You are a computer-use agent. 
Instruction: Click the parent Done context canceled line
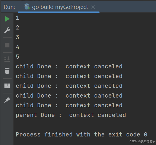click(71, 115)
